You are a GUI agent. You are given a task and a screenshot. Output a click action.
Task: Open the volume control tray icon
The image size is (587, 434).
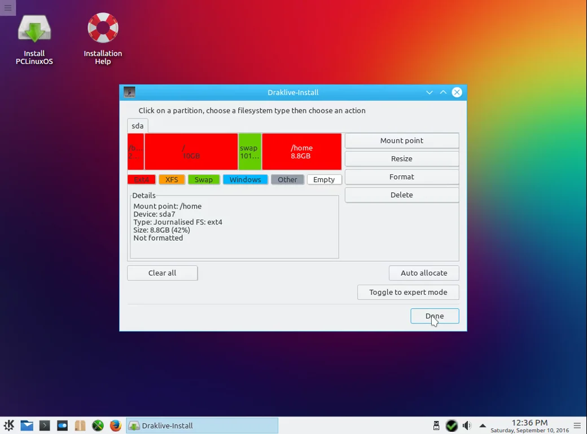[x=467, y=426]
